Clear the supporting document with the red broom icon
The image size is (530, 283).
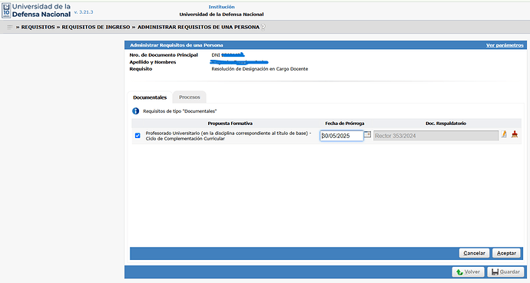click(x=515, y=134)
